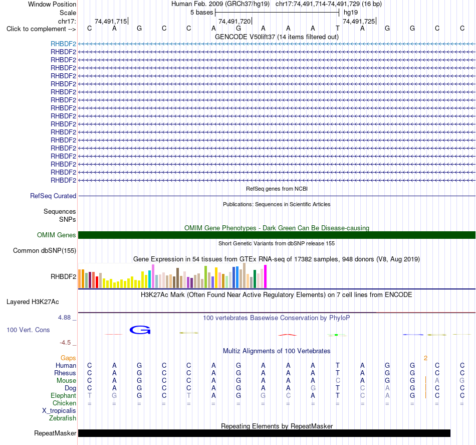
Task: Click the Elephant species label
Action: [x=64, y=395]
